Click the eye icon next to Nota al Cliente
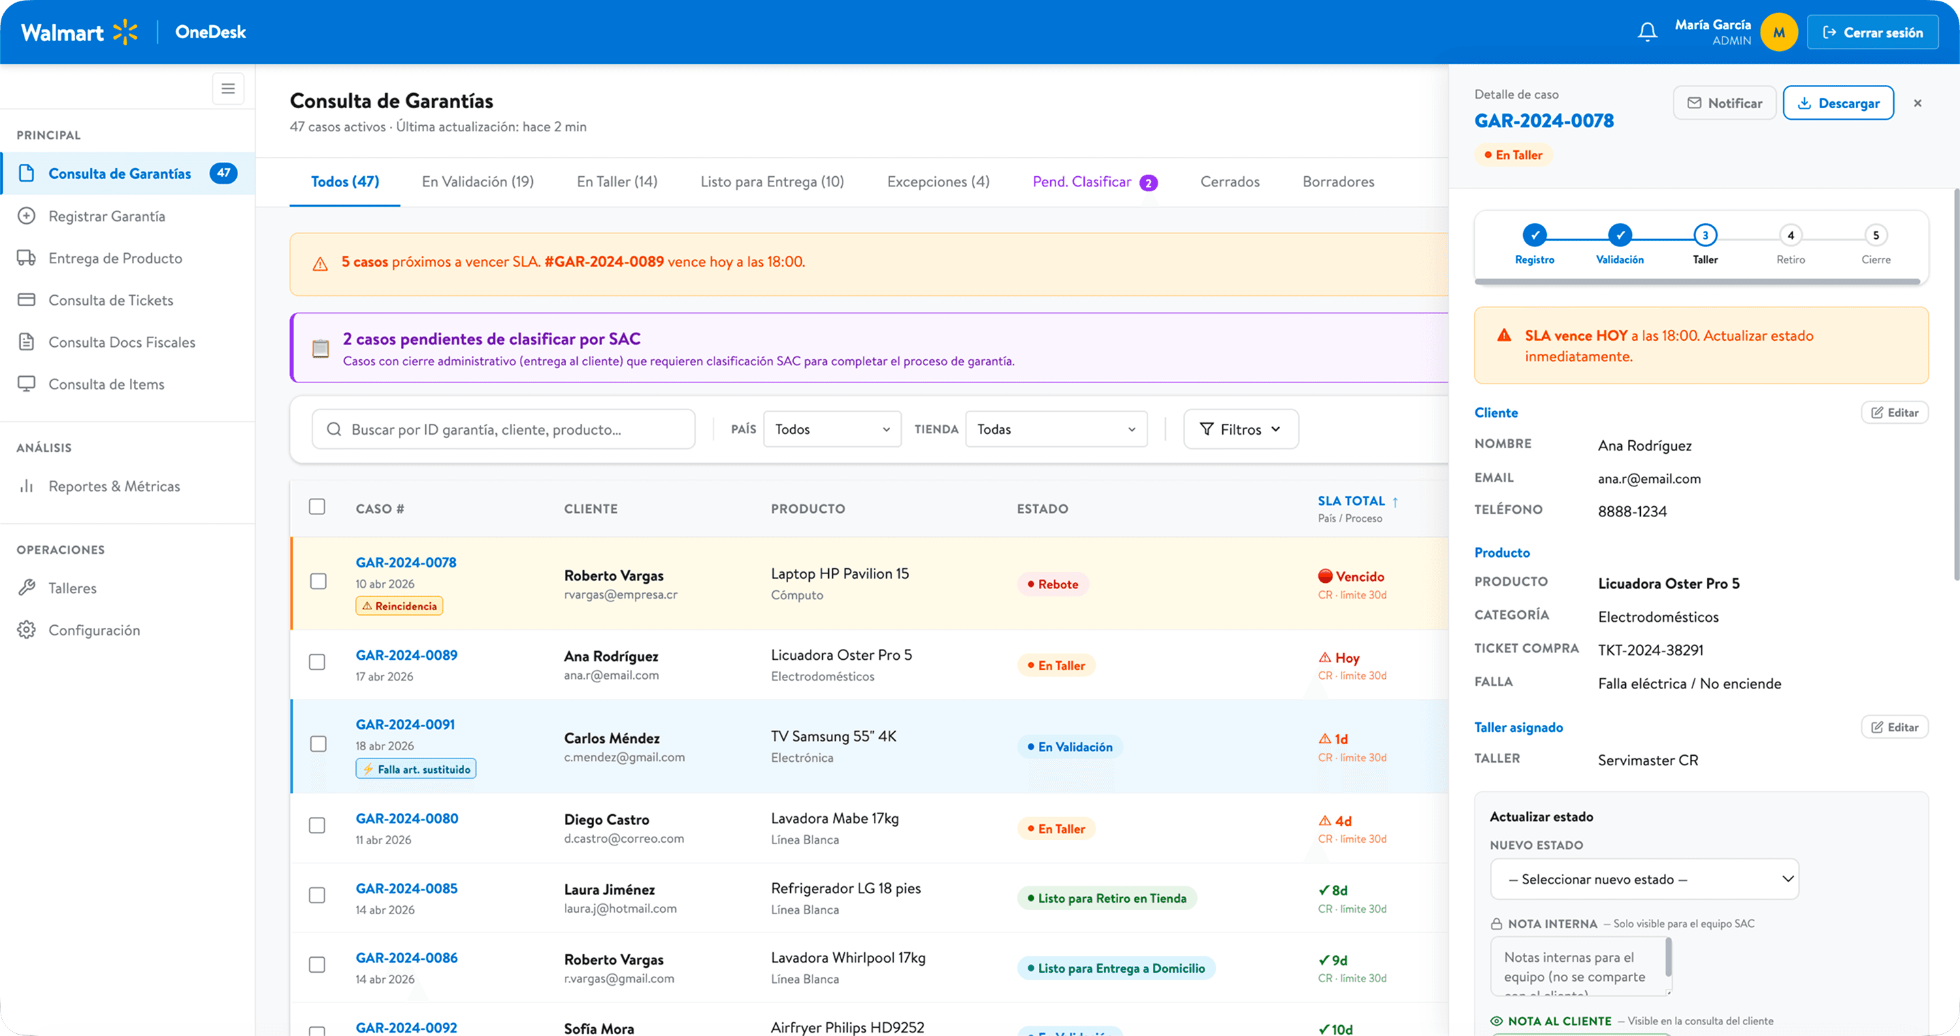 (x=1496, y=1021)
